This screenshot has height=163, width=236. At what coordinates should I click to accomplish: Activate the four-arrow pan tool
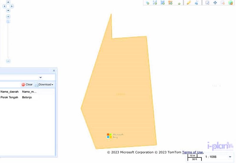coord(215,3)
